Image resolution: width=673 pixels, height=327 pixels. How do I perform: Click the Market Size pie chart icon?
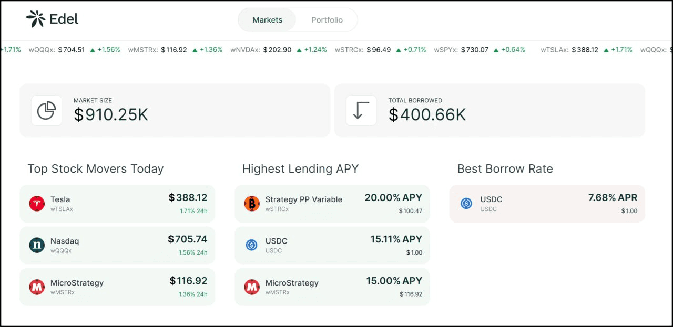(x=46, y=110)
